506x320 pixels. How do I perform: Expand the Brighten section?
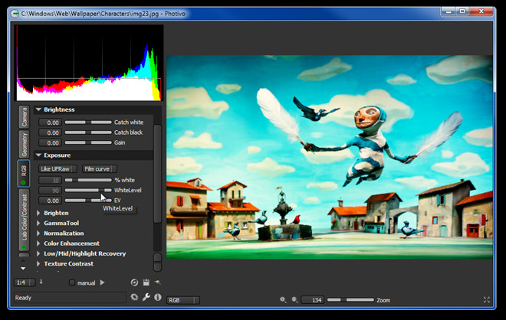tap(38, 213)
